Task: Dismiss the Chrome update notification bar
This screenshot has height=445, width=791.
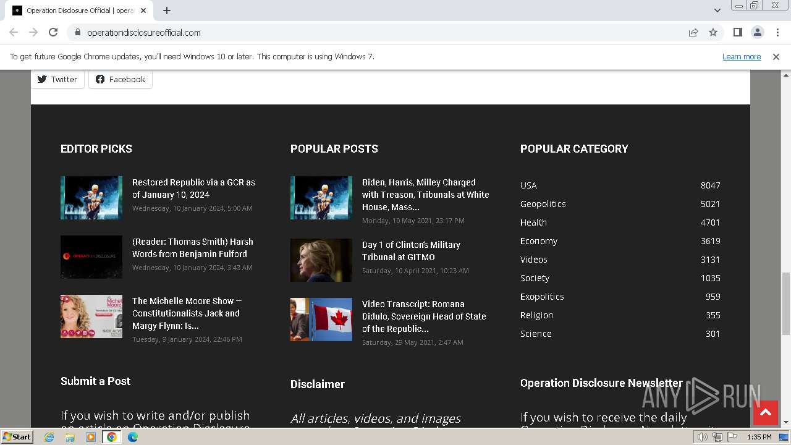Action: click(x=776, y=56)
